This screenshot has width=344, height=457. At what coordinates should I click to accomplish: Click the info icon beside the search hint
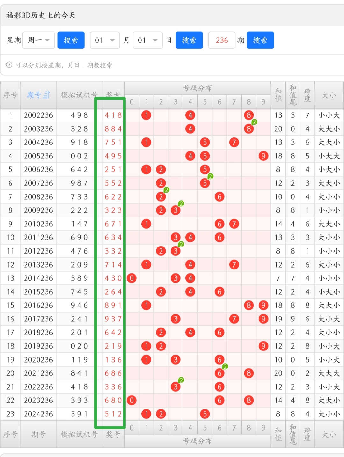coord(9,65)
